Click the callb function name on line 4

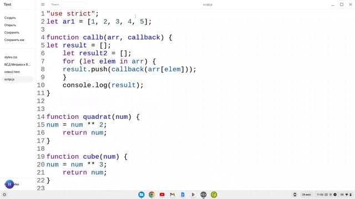tap(93, 38)
